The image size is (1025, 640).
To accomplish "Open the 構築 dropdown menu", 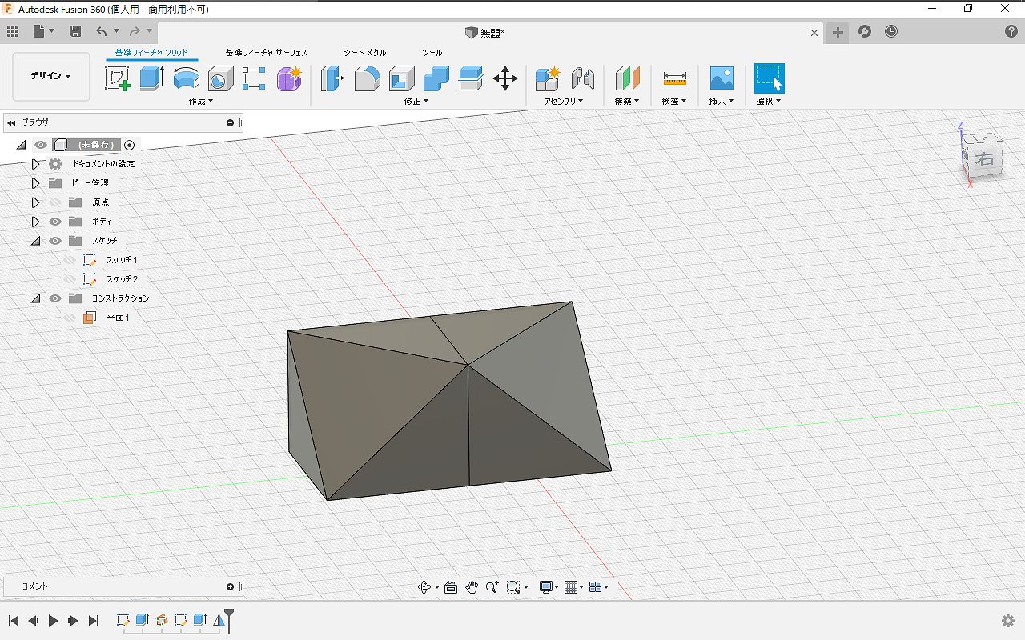I will coord(627,102).
